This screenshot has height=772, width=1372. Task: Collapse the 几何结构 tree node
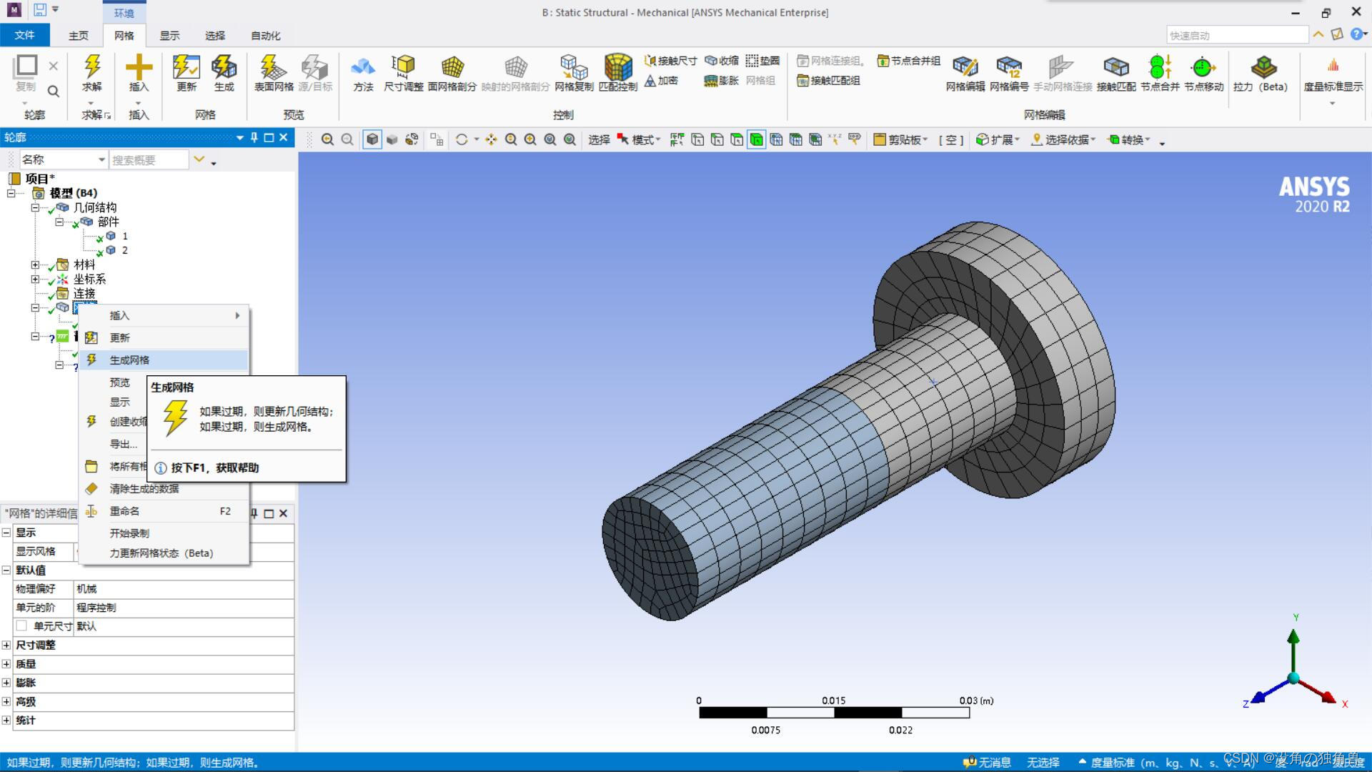(x=34, y=208)
